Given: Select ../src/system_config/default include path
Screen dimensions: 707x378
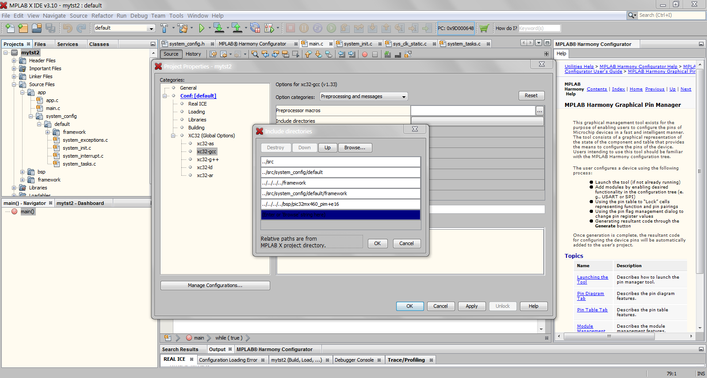Looking at the screenshot, I should coord(340,172).
